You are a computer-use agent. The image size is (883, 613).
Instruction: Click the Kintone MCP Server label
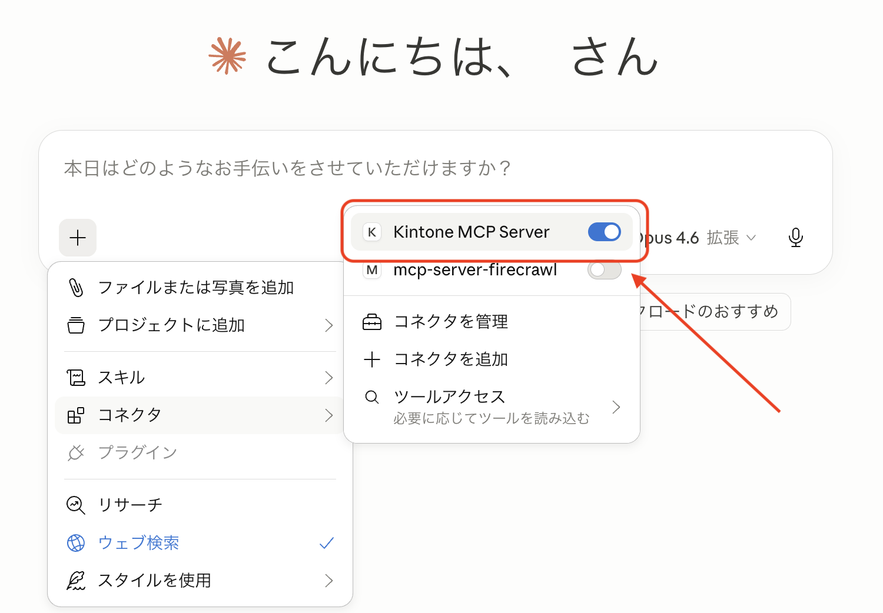472,232
